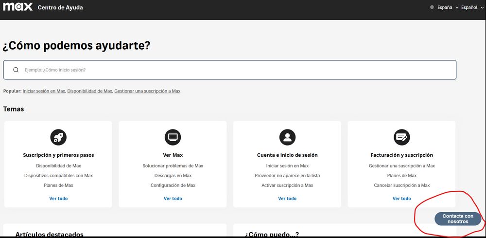Open Planes de Max under Facturación y suscripción

[402, 176]
